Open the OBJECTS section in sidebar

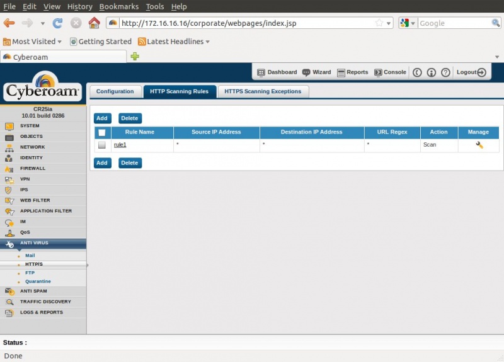(43, 137)
